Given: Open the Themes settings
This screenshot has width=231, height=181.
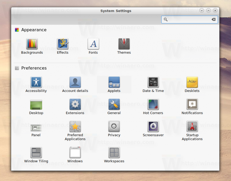Looking at the screenshot, I should click(124, 44).
